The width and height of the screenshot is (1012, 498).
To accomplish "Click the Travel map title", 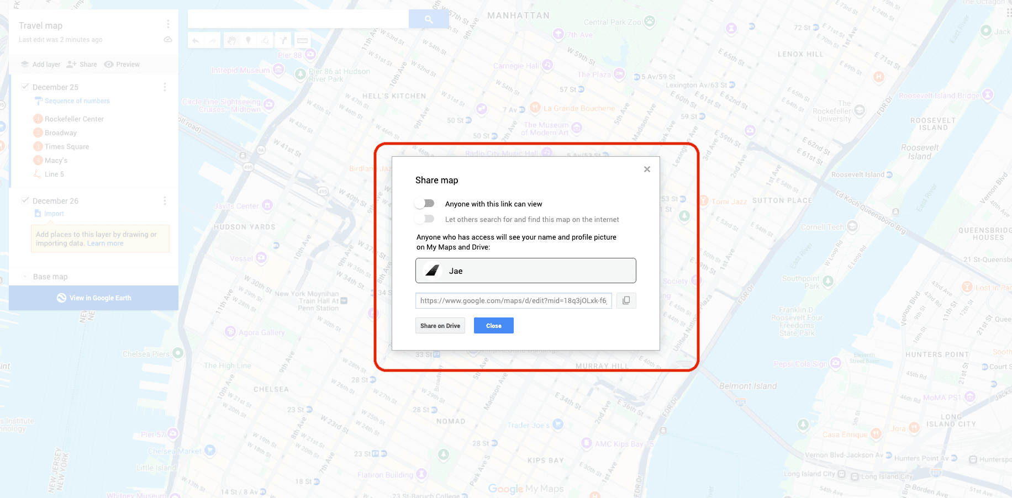I will (41, 25).
